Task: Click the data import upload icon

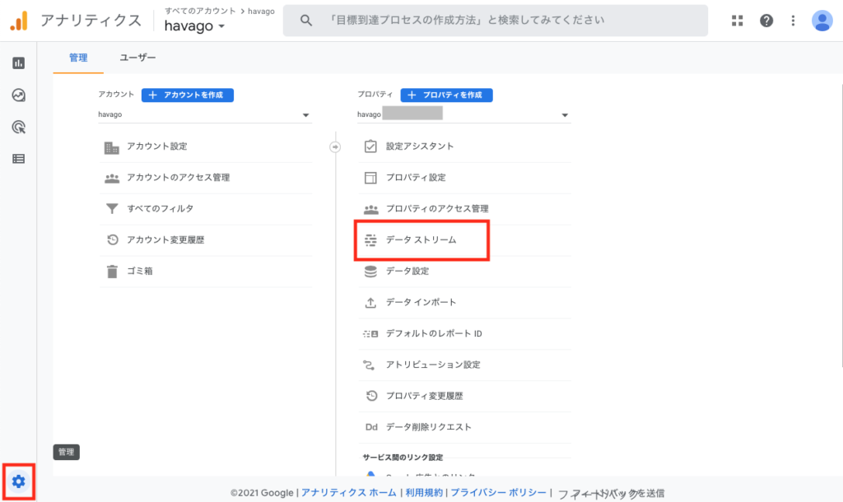Action: click(370, 303)
